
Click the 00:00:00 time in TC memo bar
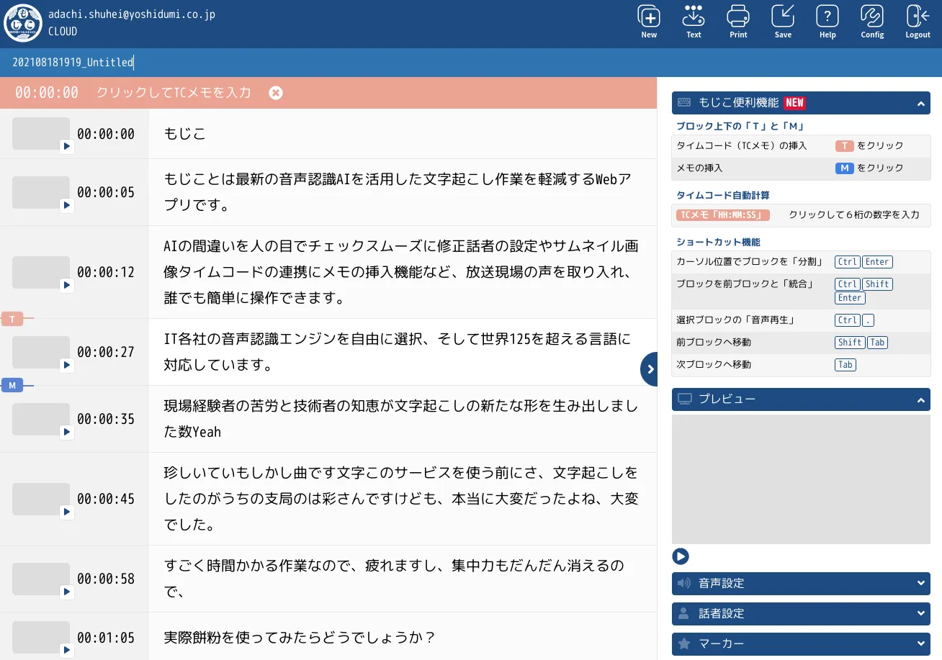(x=47, y=93)
